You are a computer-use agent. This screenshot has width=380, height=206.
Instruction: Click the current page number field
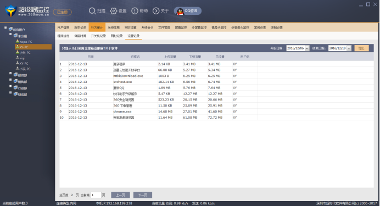[96, 195]
